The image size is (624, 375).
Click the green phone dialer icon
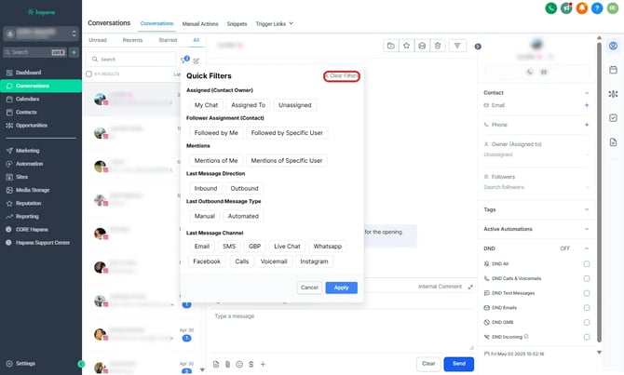[x=551, y=8]
